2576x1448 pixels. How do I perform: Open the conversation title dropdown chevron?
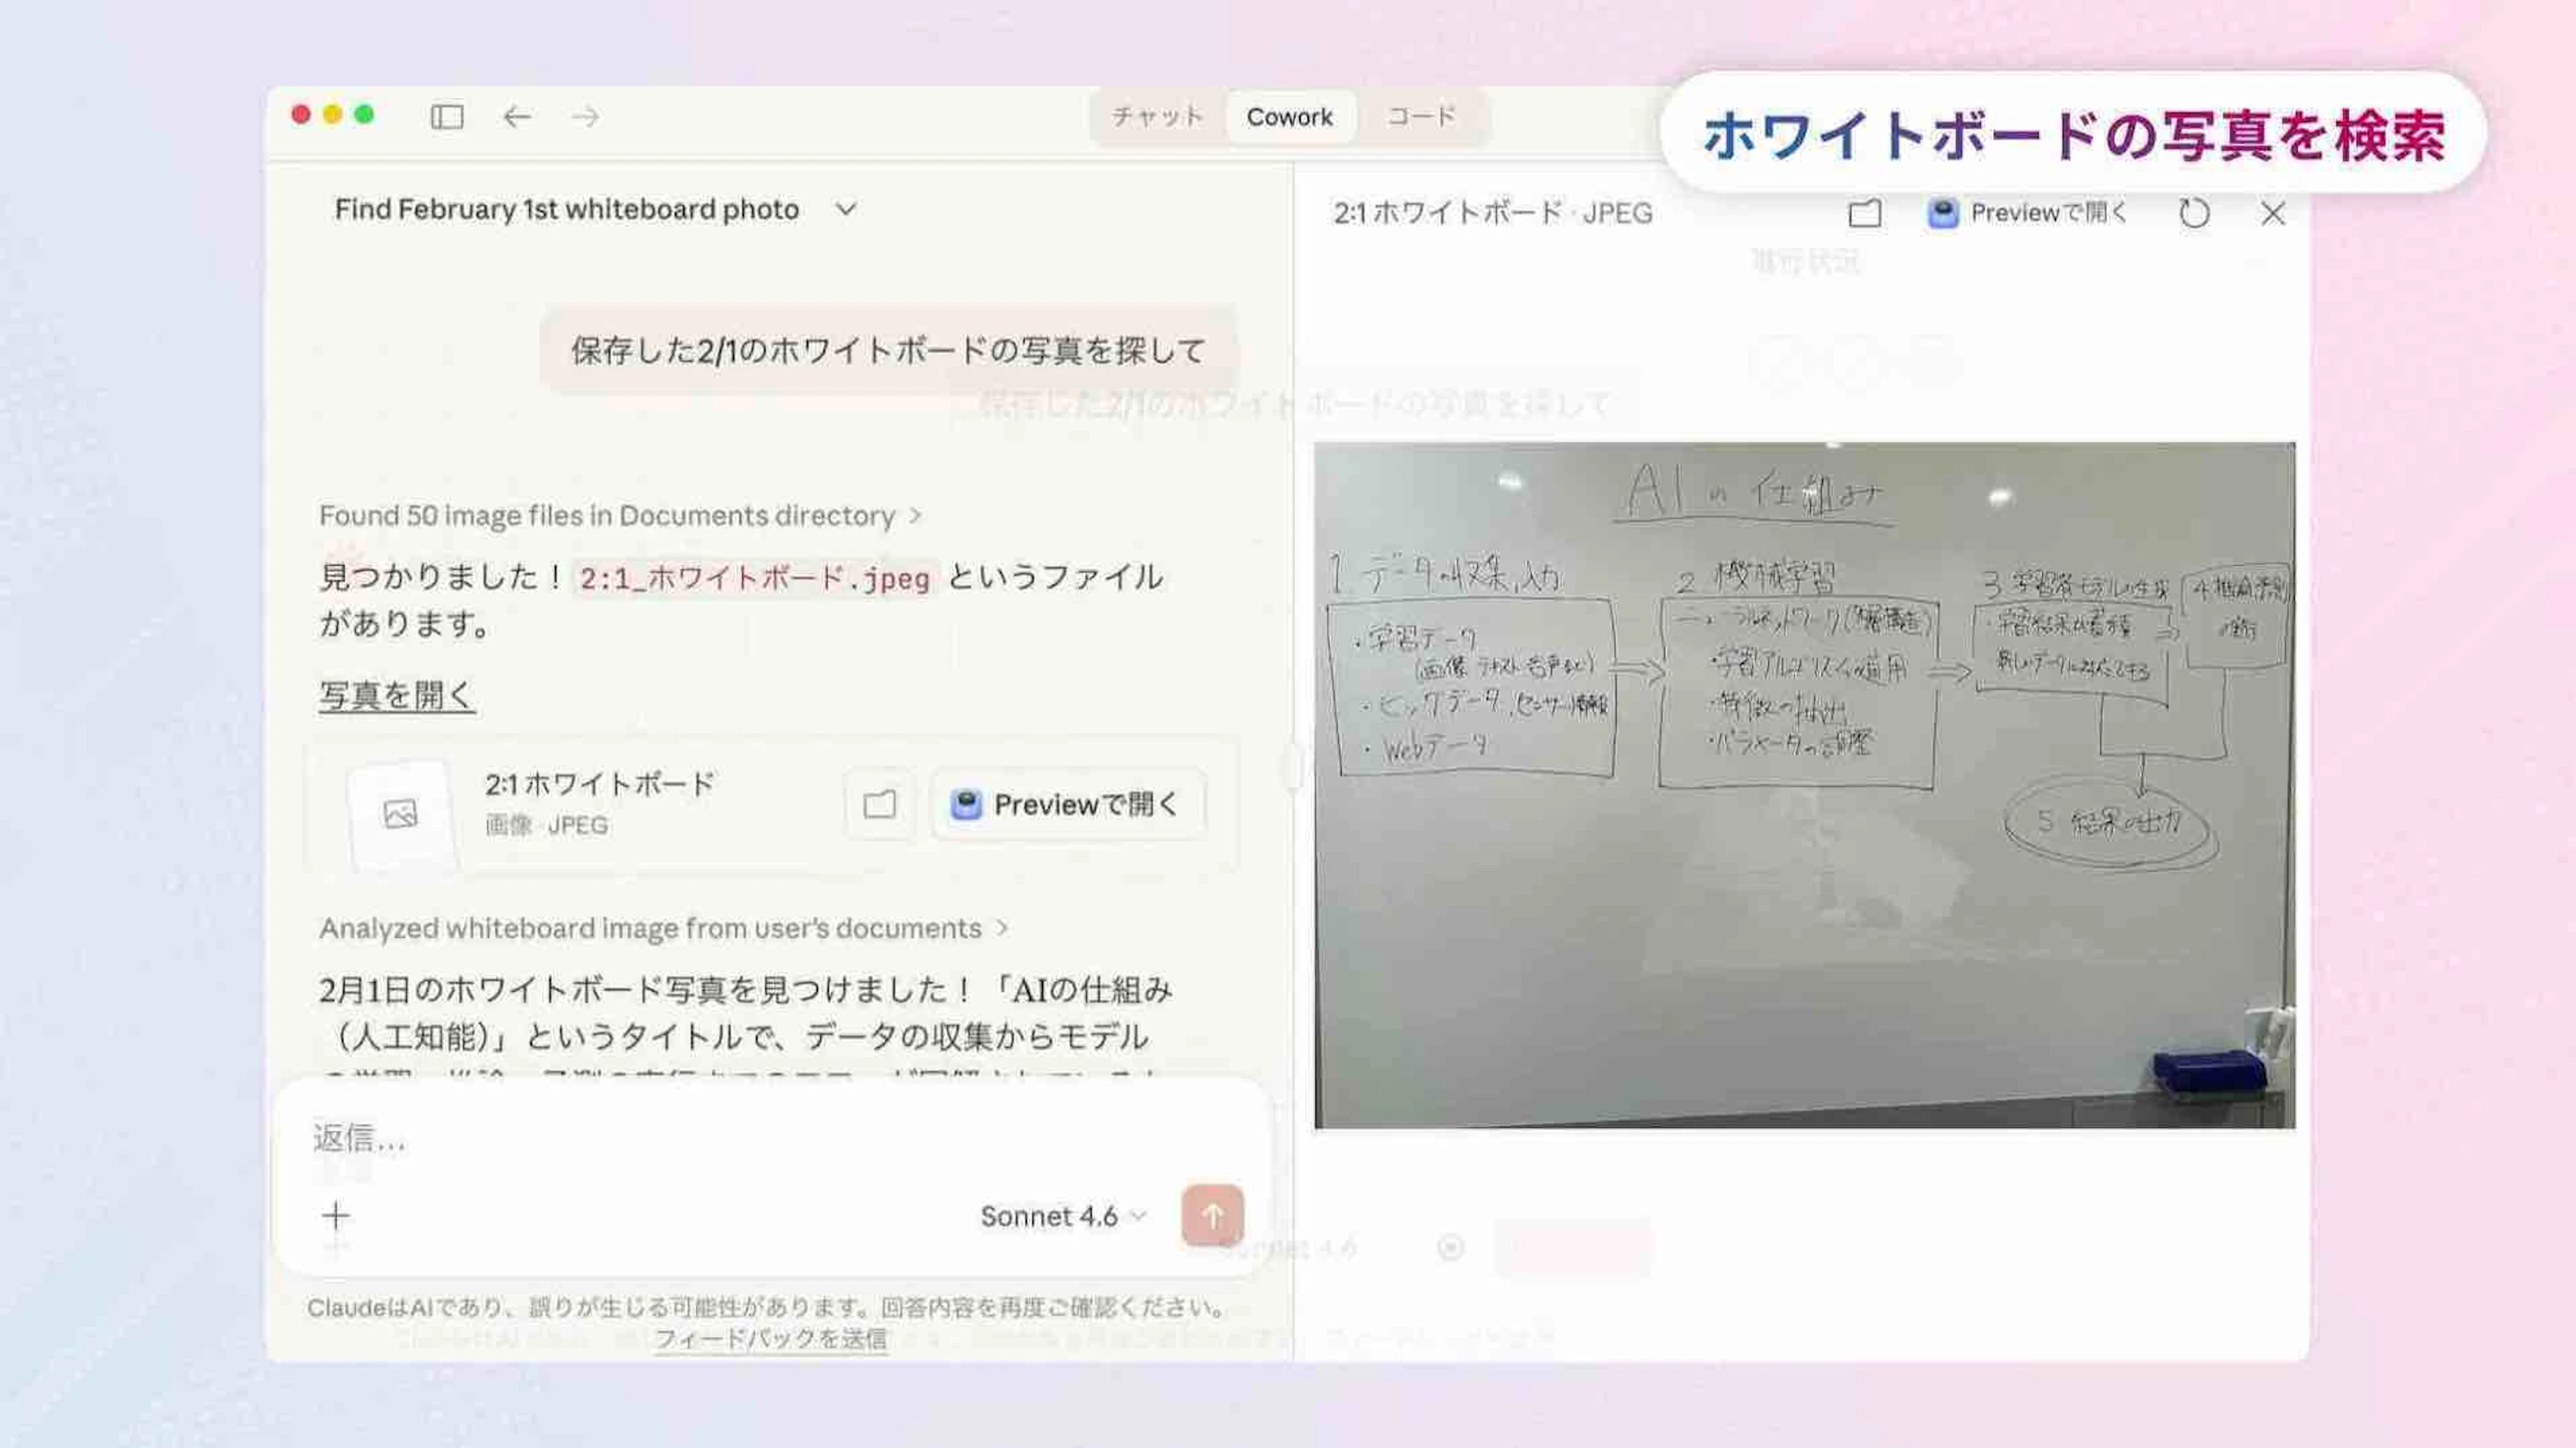point(846,210)
